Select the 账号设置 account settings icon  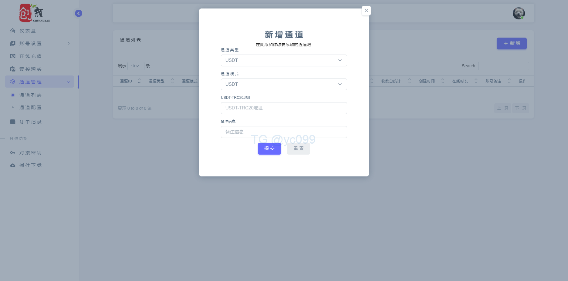pos(12,43)
